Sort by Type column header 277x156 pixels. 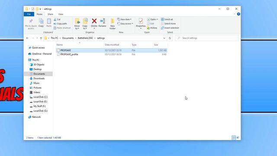[x=134, y=45]
